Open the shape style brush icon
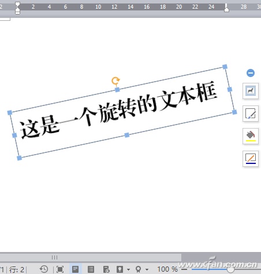 (251, 114)
